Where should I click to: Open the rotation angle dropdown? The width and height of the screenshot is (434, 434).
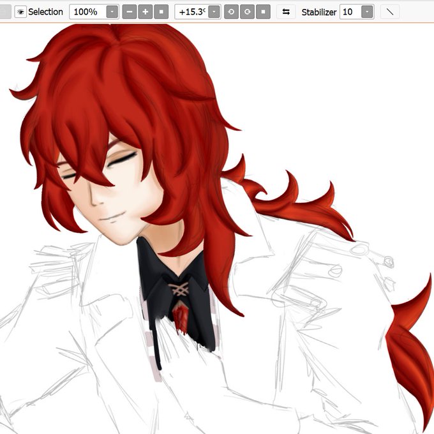[x=214, y=12]
